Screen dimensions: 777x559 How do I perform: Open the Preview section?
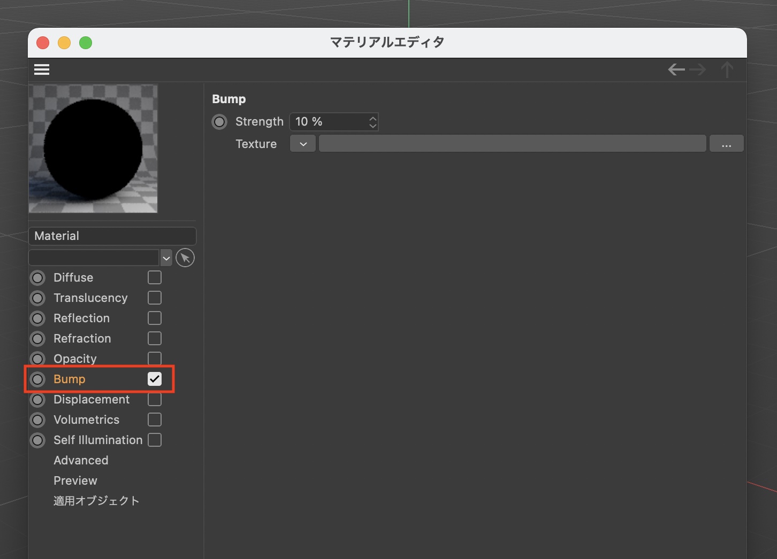click(x=75, y=480)
